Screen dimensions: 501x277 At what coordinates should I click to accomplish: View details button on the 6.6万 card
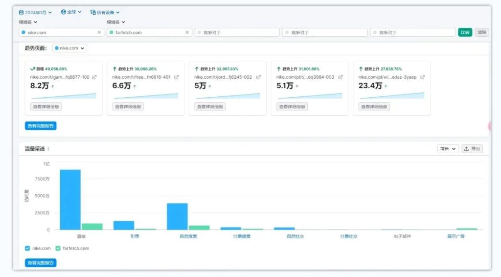tap(128, 106)
